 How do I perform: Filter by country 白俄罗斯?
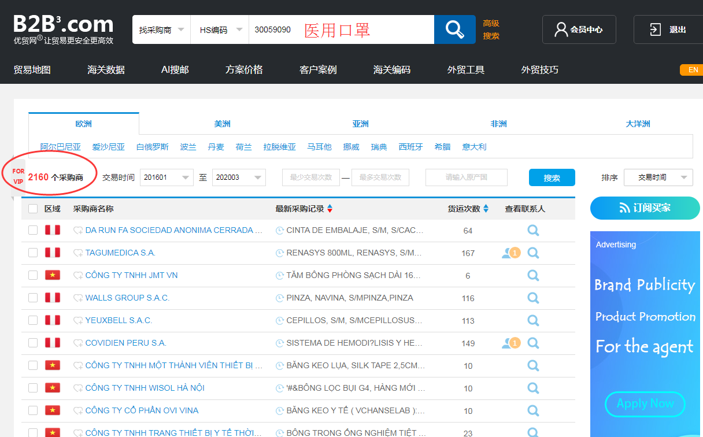coord(153,147)
